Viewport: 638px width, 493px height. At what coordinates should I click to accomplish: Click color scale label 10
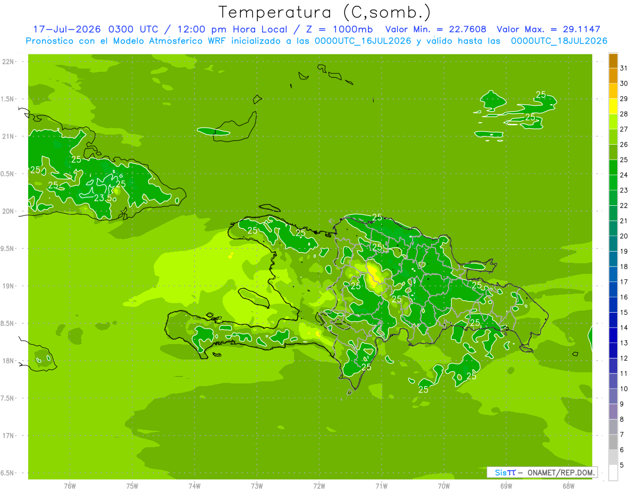[624, 389]
